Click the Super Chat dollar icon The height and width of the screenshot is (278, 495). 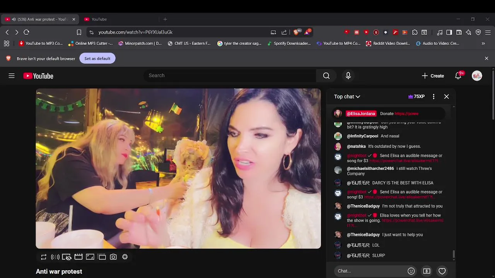coord(427,271)
